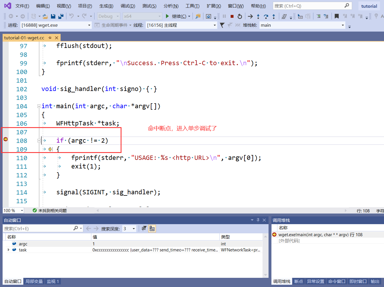Viewport: 384px width, 287px height.
Task: Open the 生成(B) menu
Action: [x=106, y=6]
